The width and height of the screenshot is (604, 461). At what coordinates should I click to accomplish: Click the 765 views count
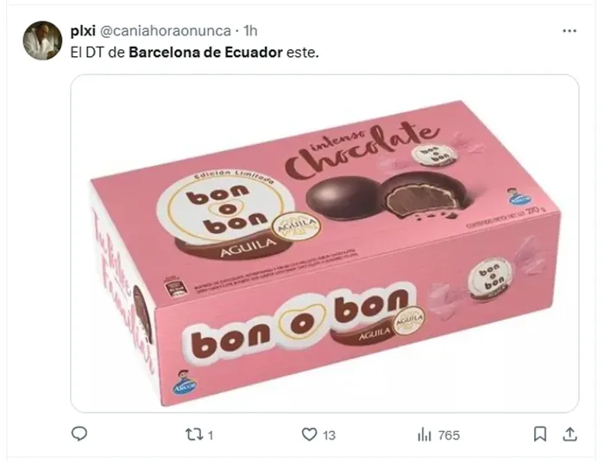point(450,436)
